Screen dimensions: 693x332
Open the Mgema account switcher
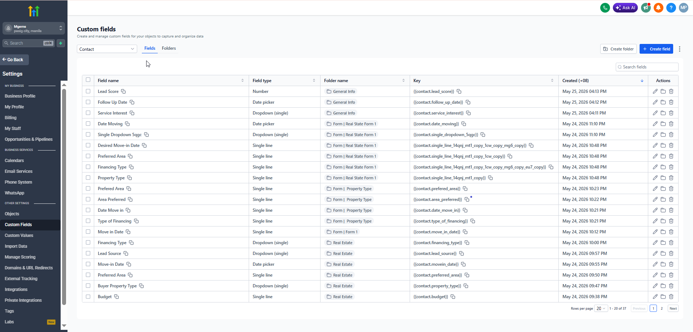coord(34,28)
